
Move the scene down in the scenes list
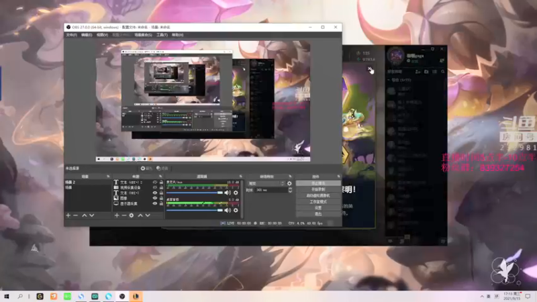click(92, 215)
